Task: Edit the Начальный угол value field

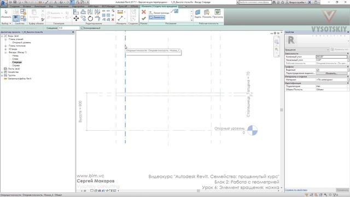Action: pyautogui.click(x=331, y=60)
